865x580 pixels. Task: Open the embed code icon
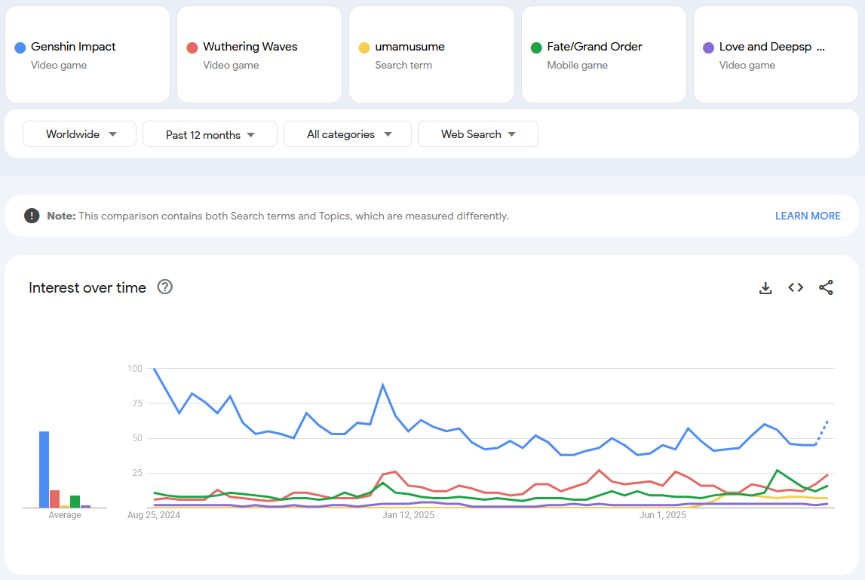[x=796, y=287]
